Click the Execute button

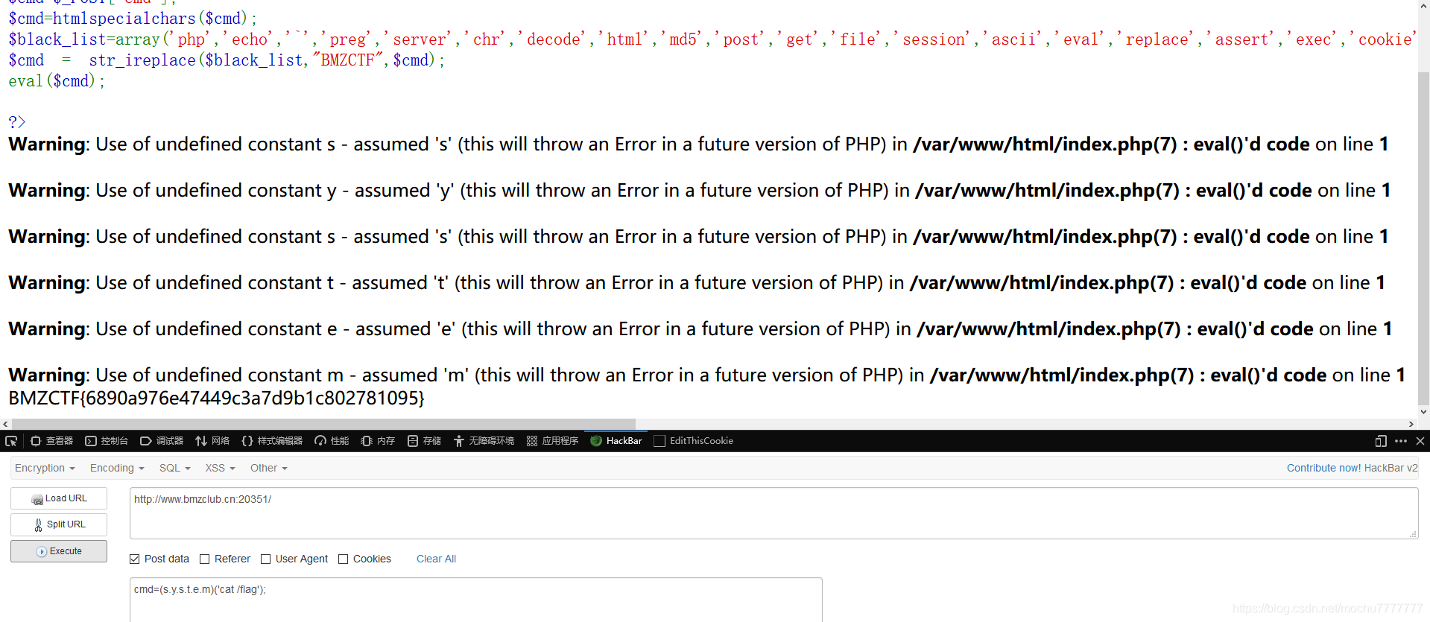point(59,551)
